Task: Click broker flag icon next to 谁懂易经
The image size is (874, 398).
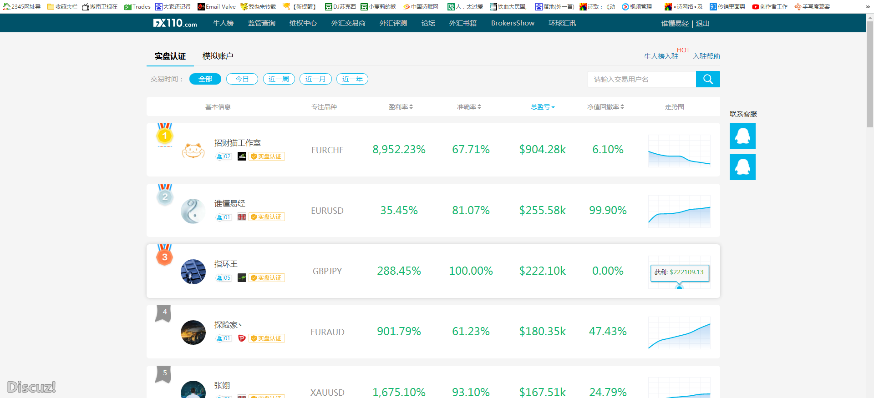Action: pos(242,217)
